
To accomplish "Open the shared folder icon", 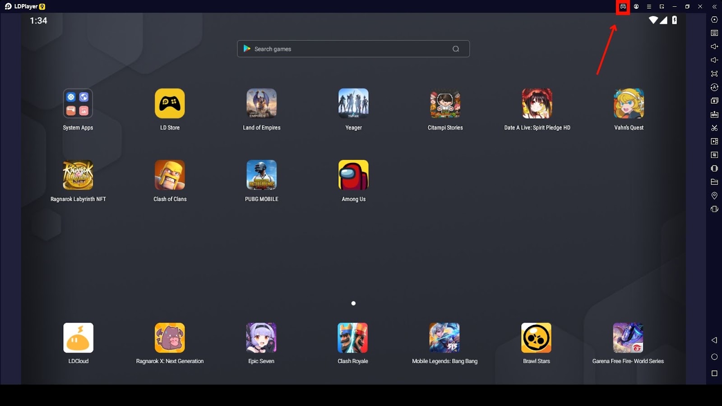I will point(714,182).
